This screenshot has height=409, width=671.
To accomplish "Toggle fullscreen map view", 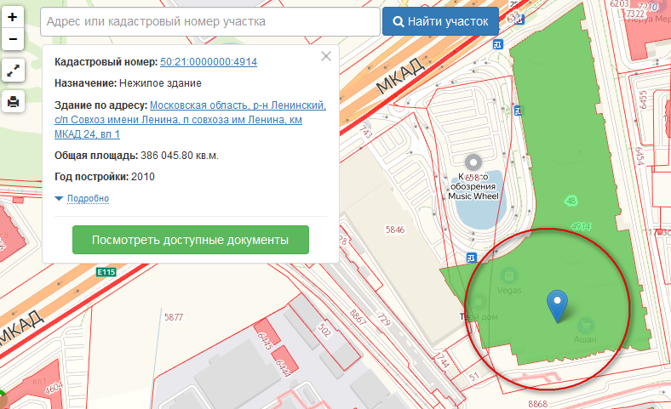I will coord(13,71).
